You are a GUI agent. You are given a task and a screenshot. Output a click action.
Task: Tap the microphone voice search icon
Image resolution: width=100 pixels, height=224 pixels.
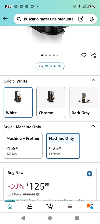coord(92,19)
